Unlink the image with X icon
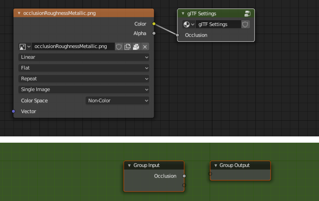 pos(145,47)
